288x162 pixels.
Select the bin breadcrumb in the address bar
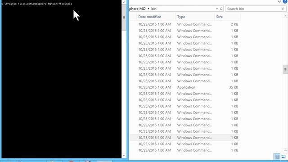(154, 9)
